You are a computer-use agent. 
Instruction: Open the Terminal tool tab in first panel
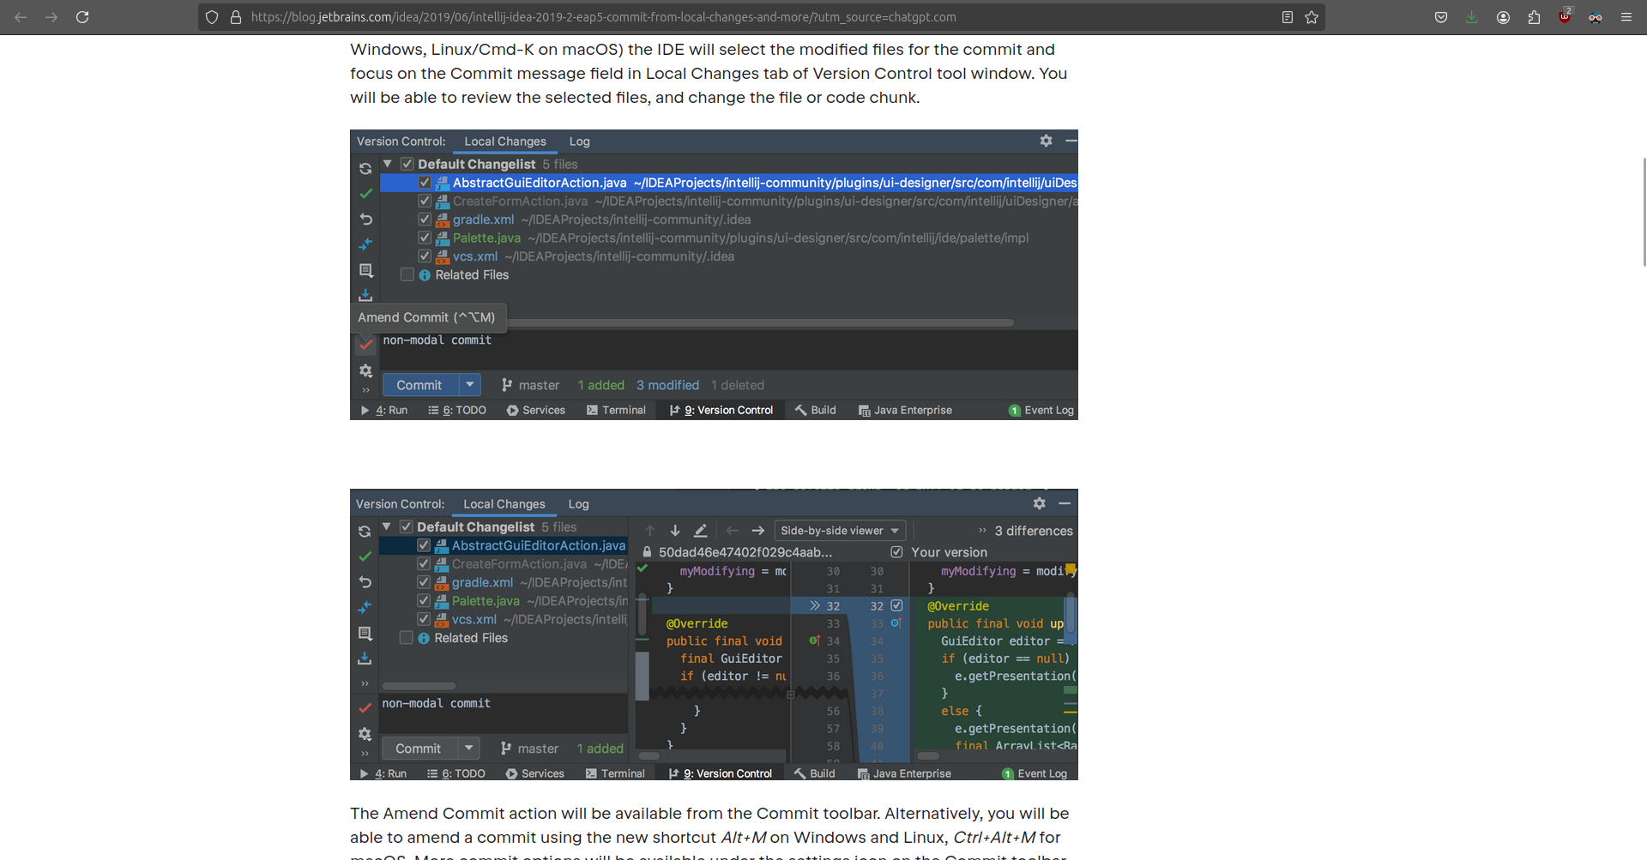(616, 410)
